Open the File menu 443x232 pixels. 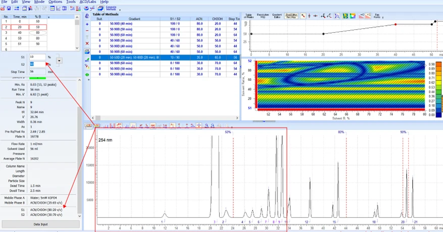tap(4, 2)
